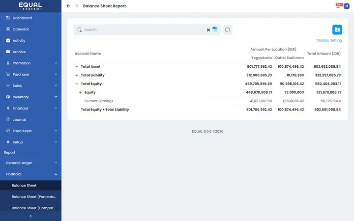354x221 pixels.
Task: Click the Account Name column header
Action: 88,54
